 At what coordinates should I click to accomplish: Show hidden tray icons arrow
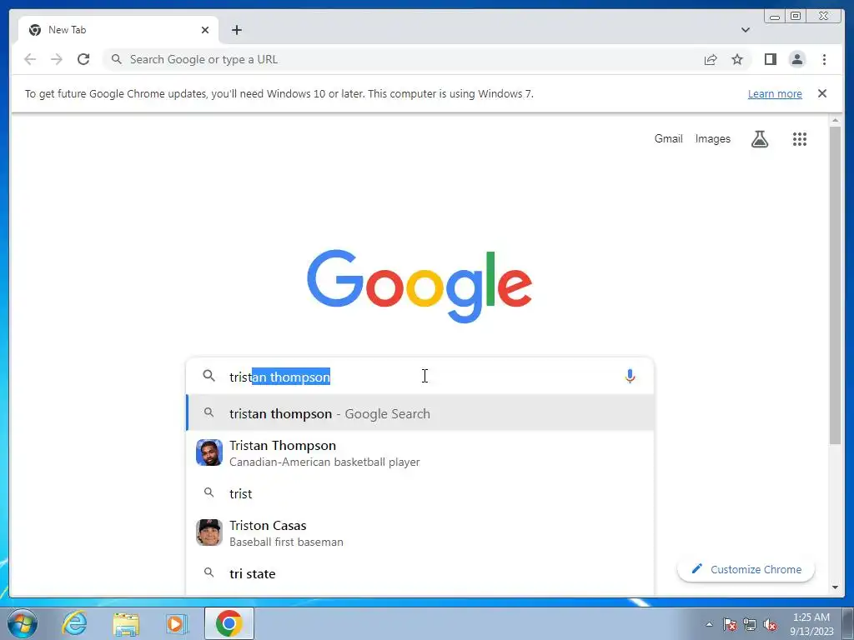click(709, 624)
